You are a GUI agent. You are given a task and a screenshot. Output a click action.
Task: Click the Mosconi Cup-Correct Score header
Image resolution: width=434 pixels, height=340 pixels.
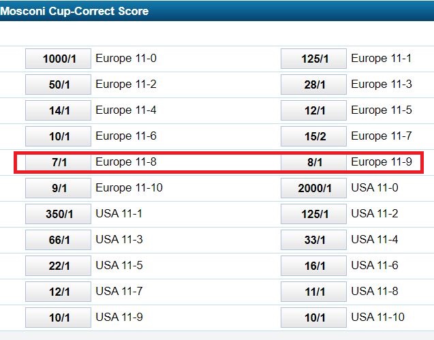[x=75, y=11]
